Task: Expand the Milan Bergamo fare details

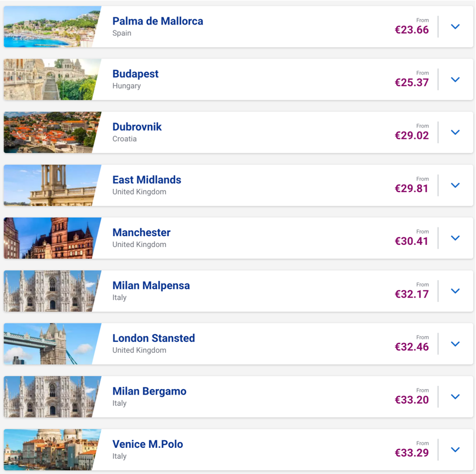Action: (x=455, y=397)
